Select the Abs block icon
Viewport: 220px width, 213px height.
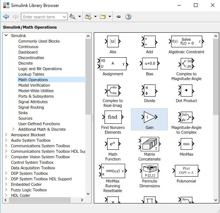(113, 41)
